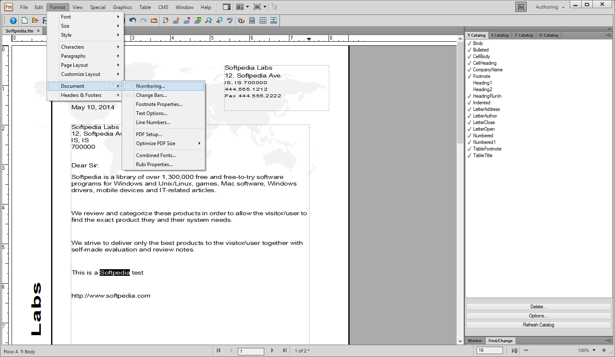This screenshot has width=615, height=357.
Task: Click the Delete button in catalog
Action: [x=538, y=307]
